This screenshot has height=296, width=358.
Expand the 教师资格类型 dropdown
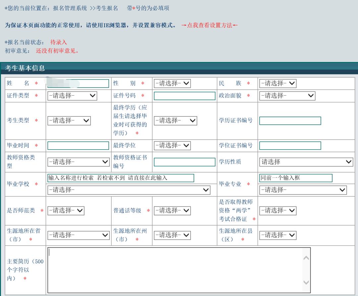click(x=79, y=162)
